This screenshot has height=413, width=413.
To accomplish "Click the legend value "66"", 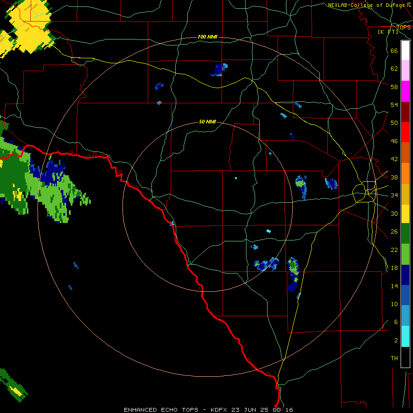I will [x=394, y=50].
